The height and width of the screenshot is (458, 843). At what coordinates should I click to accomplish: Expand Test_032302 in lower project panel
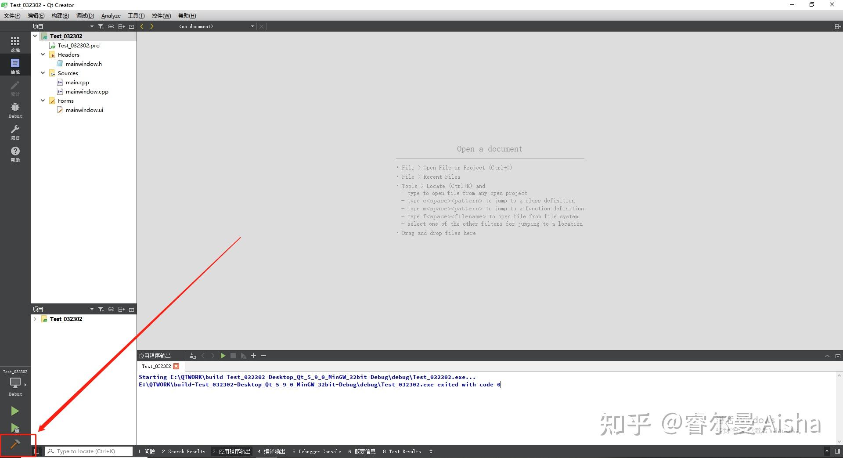tap(35, 319)
